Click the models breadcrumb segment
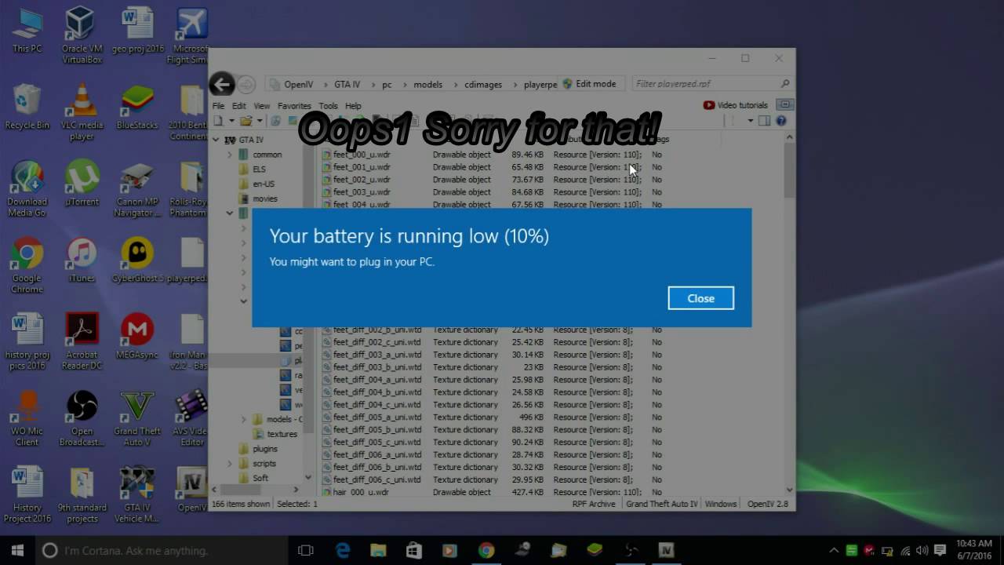 coord(427,85)
